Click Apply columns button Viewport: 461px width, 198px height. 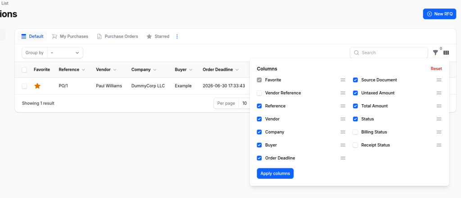(275, 173)
